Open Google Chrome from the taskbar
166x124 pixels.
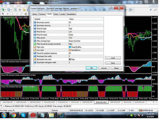coord(14,115)
